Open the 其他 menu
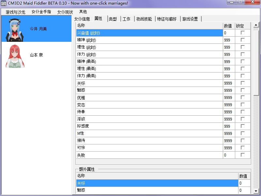Image resolution: width=261 pixels, height=196 pixels. (x=83, y=12)
